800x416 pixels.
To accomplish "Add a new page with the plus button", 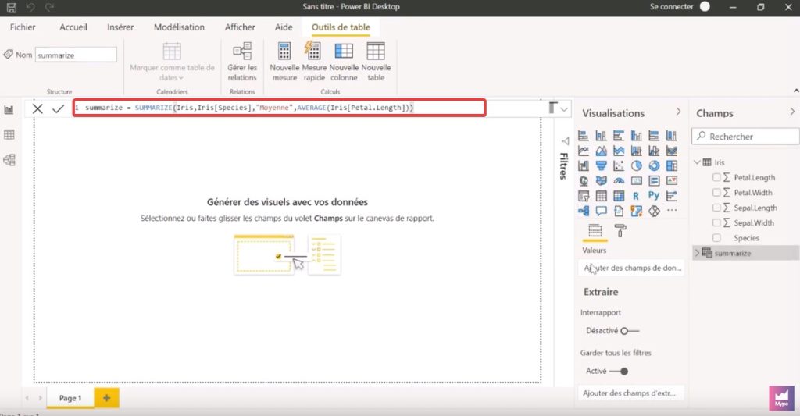I will tap(106, 398).
